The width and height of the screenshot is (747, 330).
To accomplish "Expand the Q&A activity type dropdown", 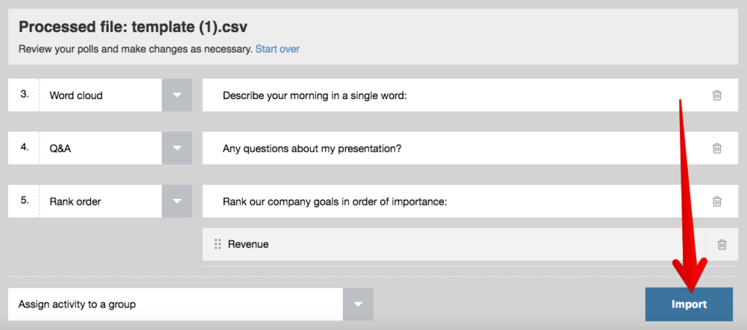I will click(177, 149).
